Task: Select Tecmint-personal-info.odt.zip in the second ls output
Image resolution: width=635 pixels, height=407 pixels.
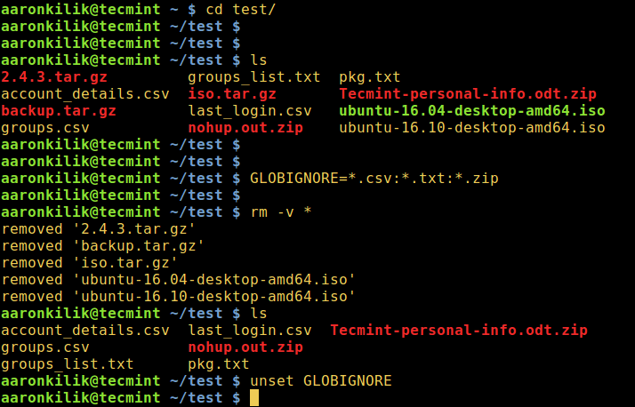Action: coord(459,330)
